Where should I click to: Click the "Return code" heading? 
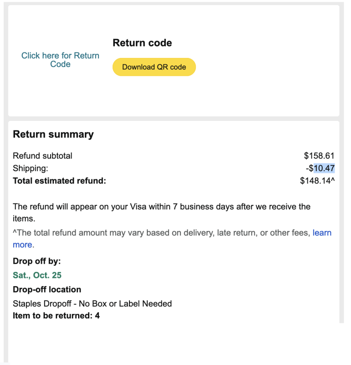point(142,43)
